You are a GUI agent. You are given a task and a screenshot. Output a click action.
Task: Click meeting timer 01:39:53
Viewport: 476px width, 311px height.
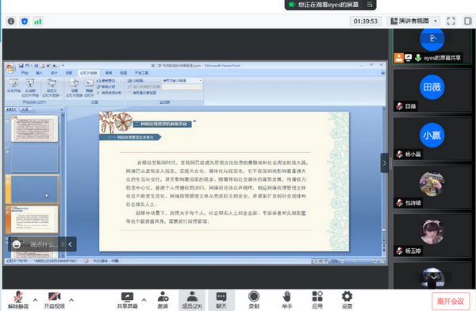point(366,21)
